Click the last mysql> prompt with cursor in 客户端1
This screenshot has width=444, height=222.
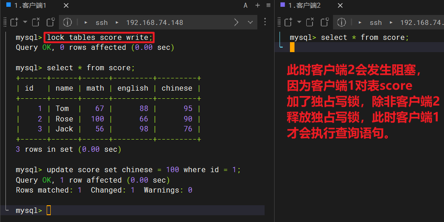(34, 211)
